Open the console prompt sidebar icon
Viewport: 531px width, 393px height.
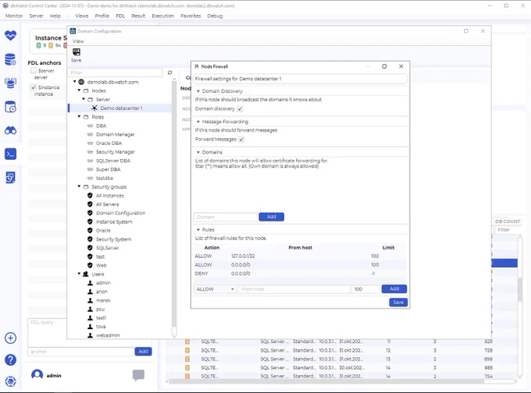pyautogui.click(x=10, y=154)
